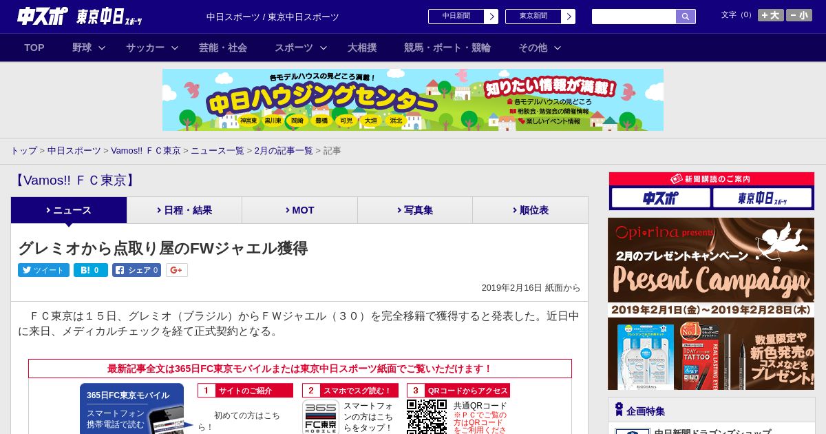
Task: Click the Hatena B! bookmark button
Action: 91,270
